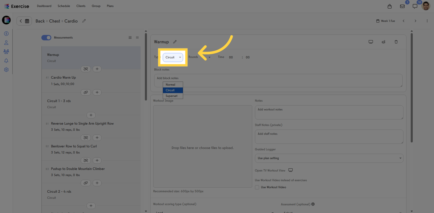Screen dimensions: 434x213
Task: Click the link icon under Cardio Warm Up
Action: coord(86,92)
